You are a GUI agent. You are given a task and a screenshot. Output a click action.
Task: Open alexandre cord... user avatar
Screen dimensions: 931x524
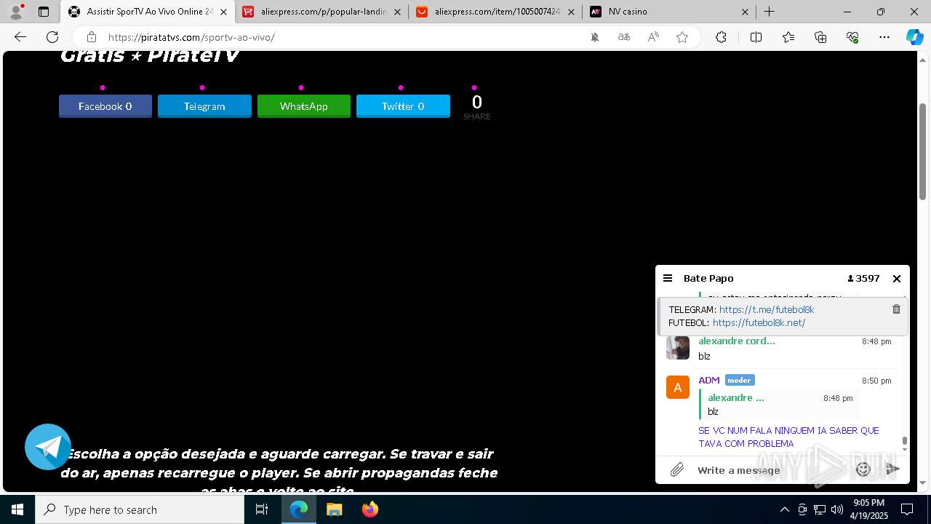click(x=678, y=348)
